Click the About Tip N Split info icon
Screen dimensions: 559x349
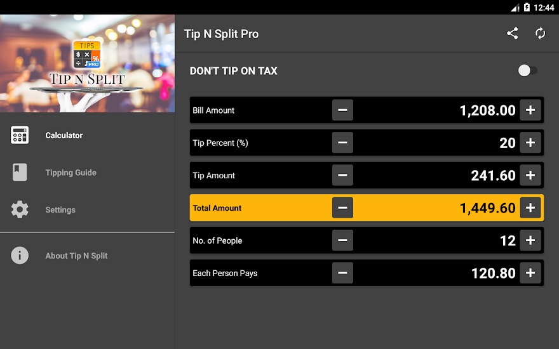click(x=20, y=256)
